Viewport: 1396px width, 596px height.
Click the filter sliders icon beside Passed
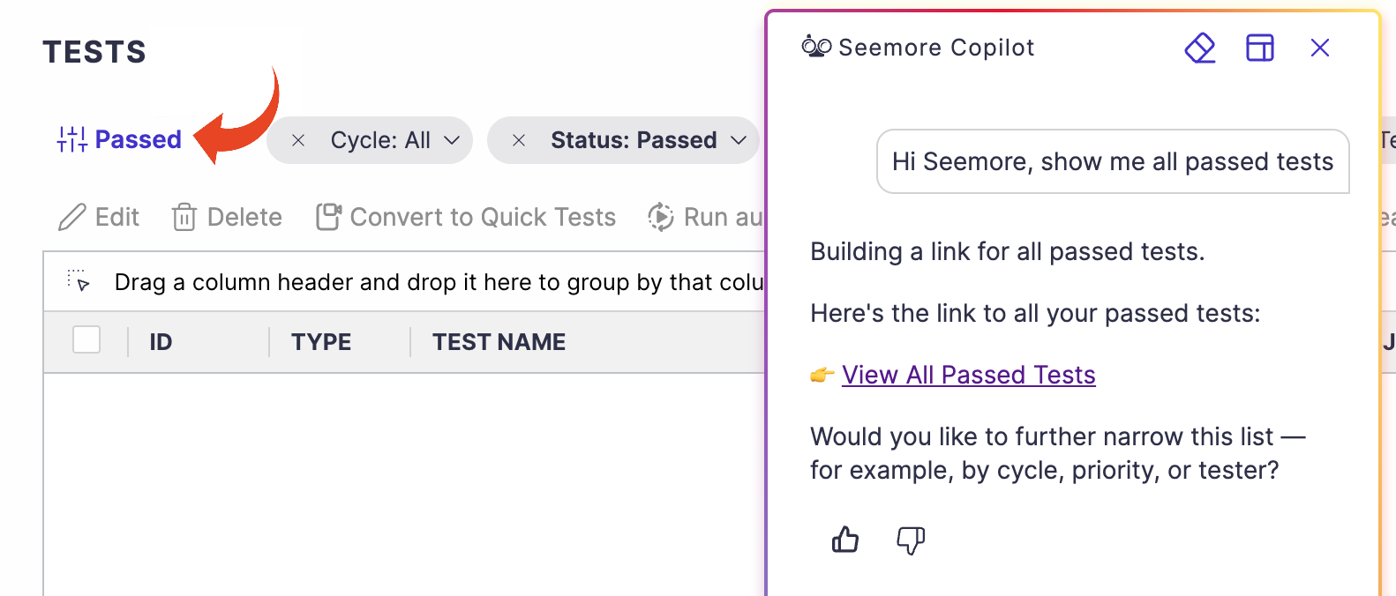pos(72,139)
